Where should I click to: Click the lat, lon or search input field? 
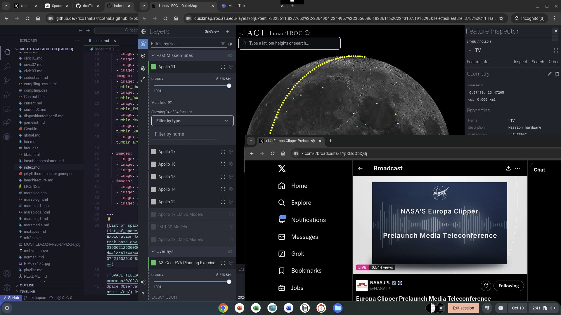(289, 43)
